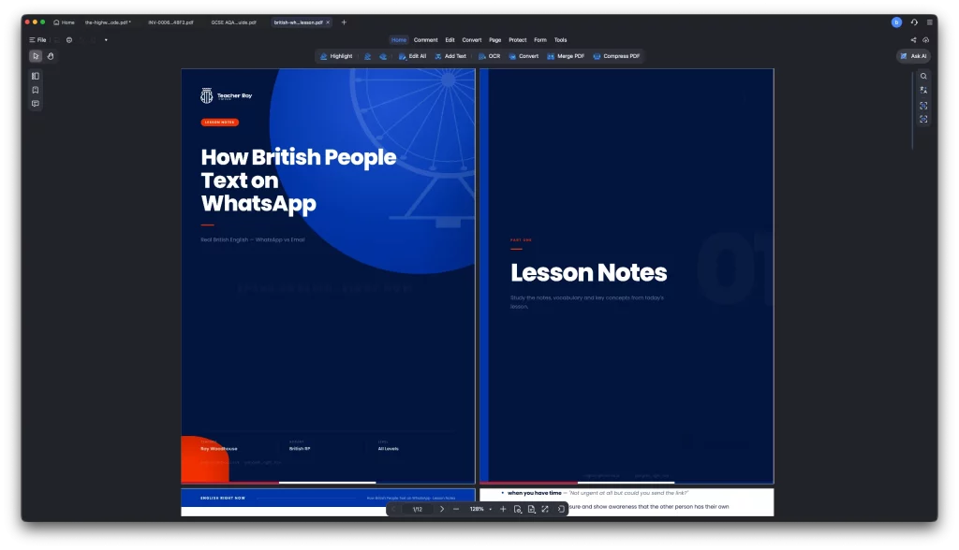Image resolution: width=959 pixels, height=550 pixels.
Task: Zoom in with the plus button
Action: coord(503,509)
